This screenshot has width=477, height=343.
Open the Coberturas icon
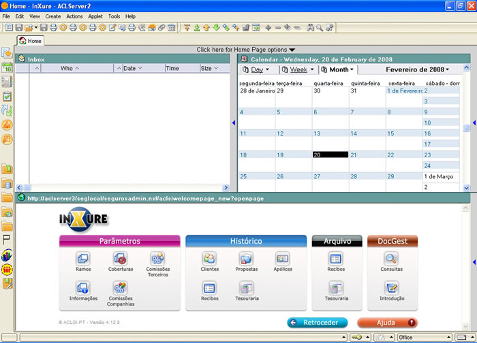121,259
